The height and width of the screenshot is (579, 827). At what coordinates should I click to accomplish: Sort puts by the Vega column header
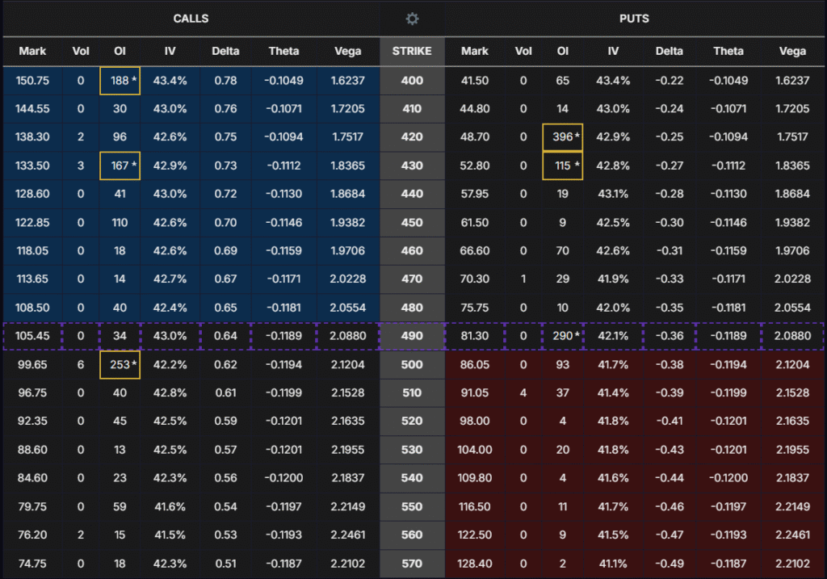(x=792, y=52)
